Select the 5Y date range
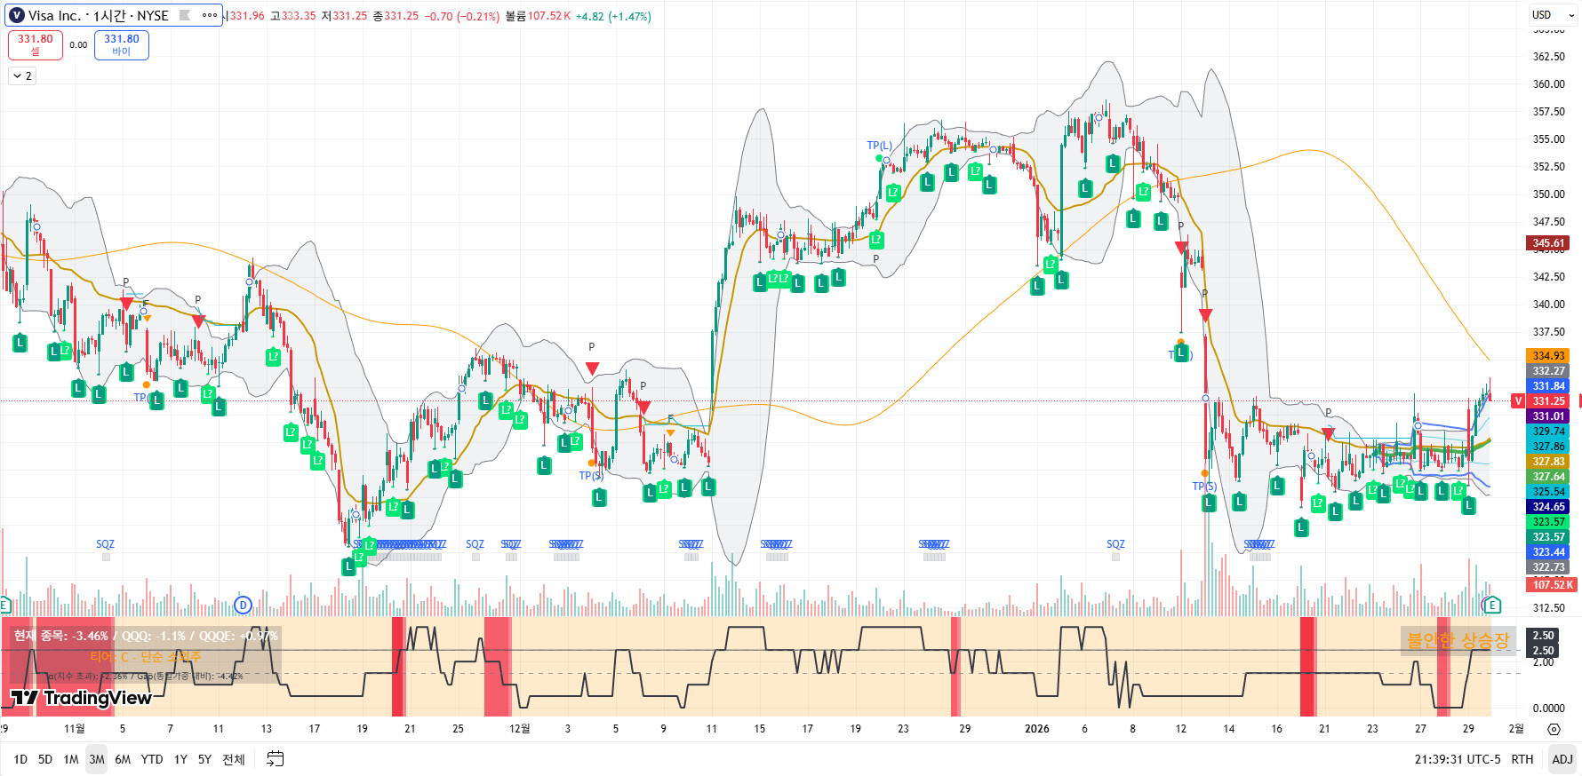 coord(204,759)
